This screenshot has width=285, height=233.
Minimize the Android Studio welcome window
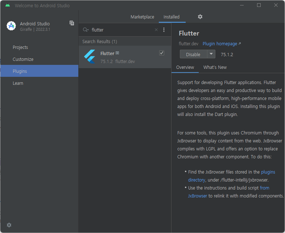[x=242, y=5]
